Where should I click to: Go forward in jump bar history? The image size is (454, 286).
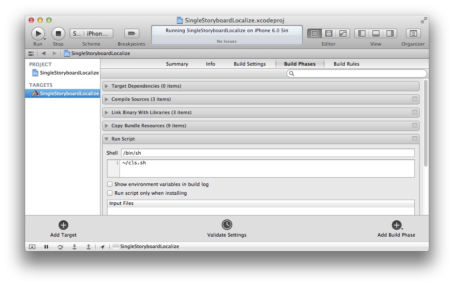54,53
